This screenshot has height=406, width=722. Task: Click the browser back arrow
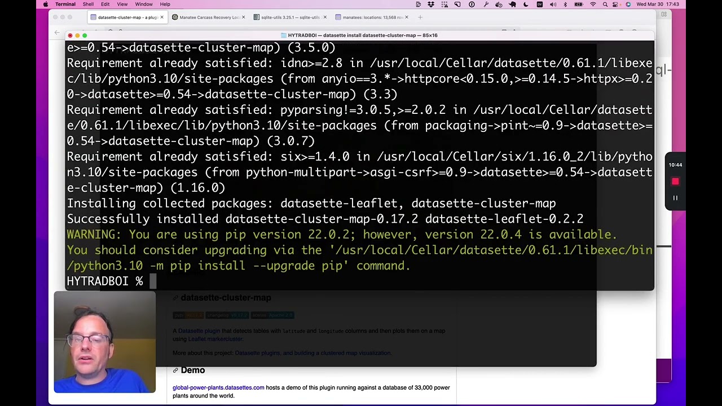coord(57,32)
